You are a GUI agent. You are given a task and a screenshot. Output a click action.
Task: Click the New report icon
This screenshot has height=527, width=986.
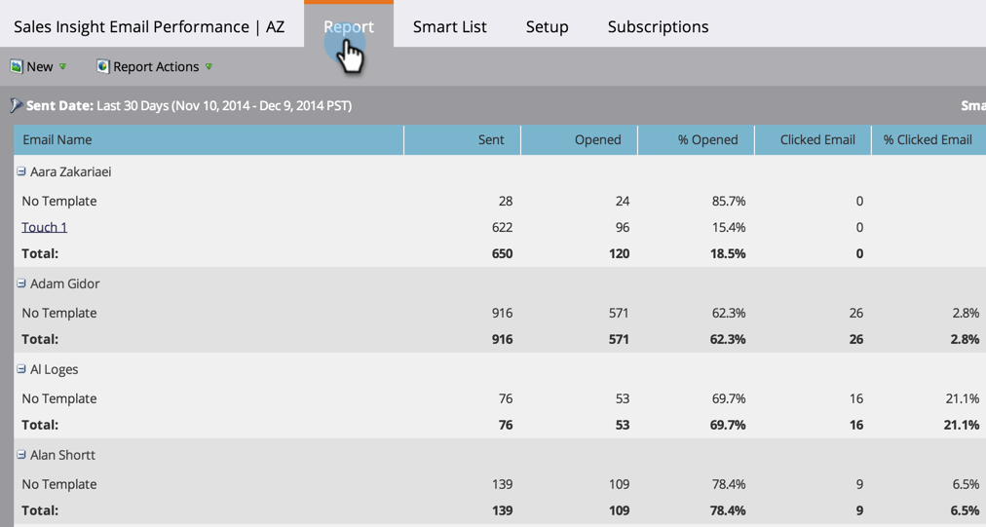coord(17,66)
